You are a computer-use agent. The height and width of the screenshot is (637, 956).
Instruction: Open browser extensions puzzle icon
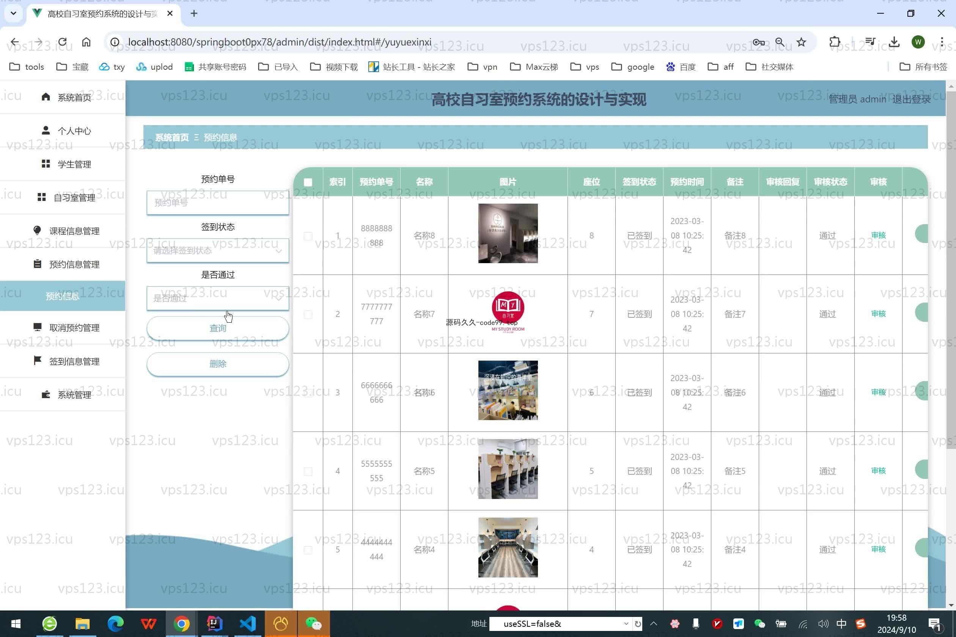(x=835, y=42)
